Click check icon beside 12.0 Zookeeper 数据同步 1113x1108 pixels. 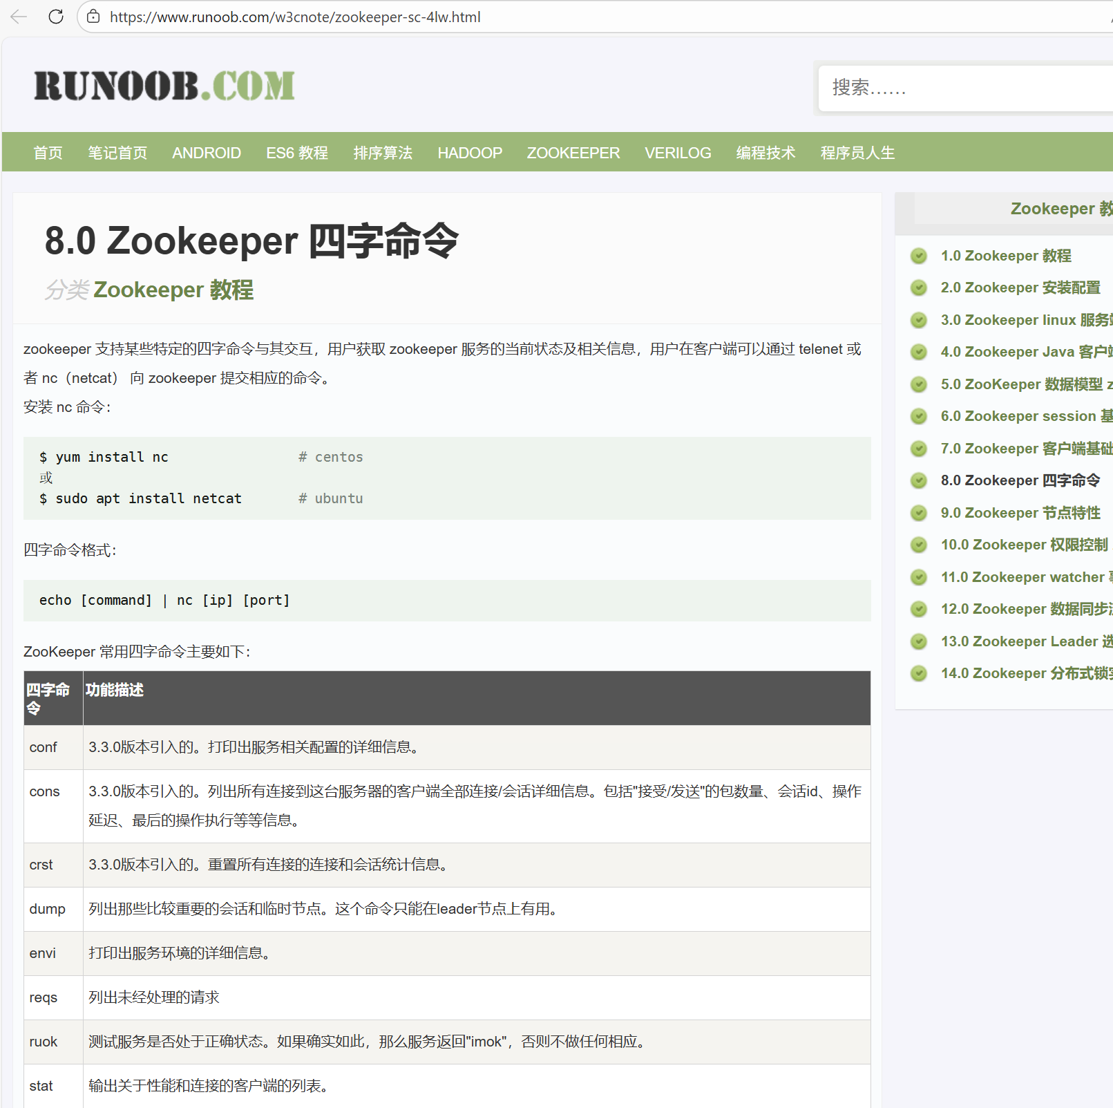(919, 609)
